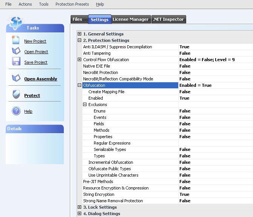Click the Details panel header
This screenshot has width=253, height=217.
click(x=35, y=129)
